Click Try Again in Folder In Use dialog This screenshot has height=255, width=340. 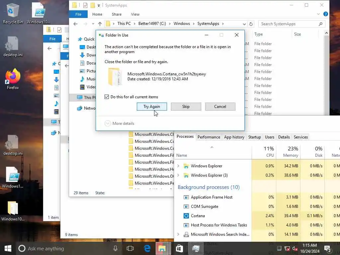click(x=152, y=107)
